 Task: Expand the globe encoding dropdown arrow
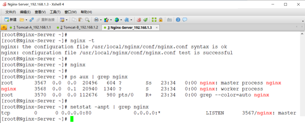[x=121, y=20]
